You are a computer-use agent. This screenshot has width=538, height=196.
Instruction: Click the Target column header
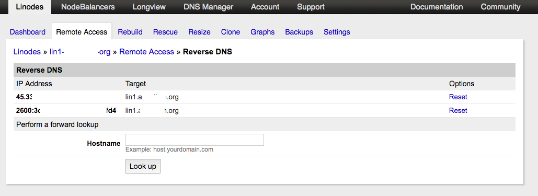click(135, 84)
